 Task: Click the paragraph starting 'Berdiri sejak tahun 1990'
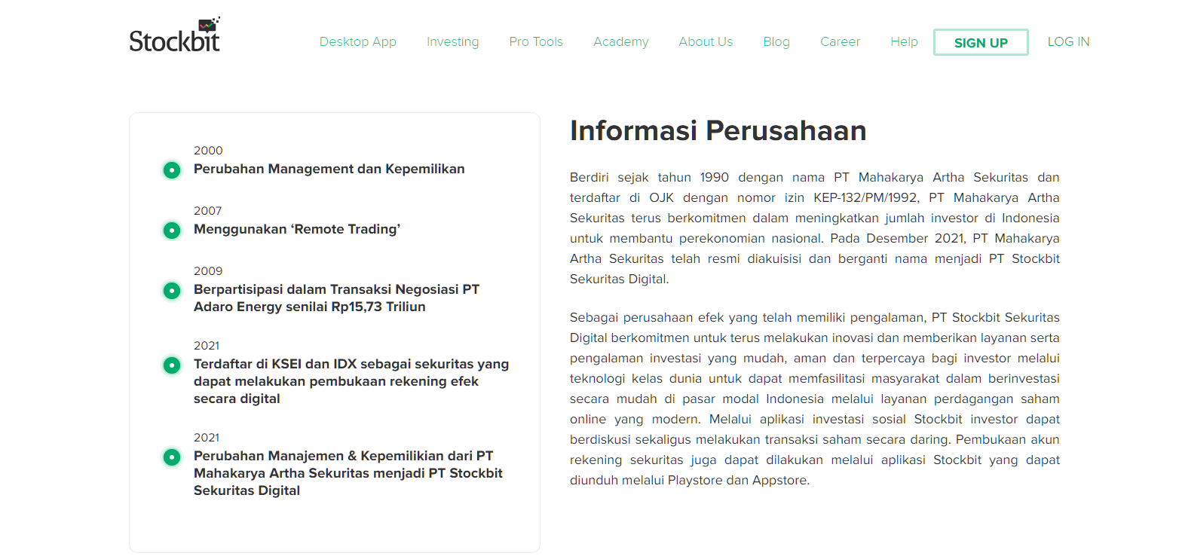pos(815,228)
